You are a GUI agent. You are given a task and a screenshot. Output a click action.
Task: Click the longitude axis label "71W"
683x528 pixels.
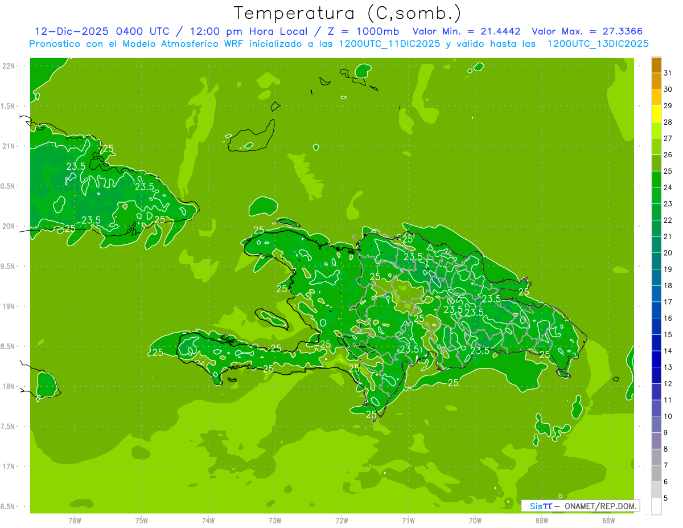[408, 521]
